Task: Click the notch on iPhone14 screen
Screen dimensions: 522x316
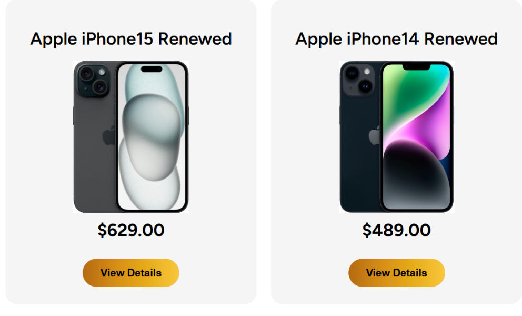Action: click(416, 67)
